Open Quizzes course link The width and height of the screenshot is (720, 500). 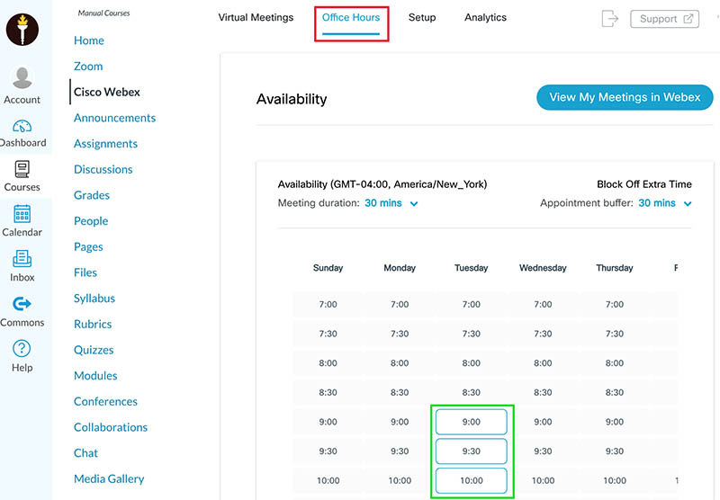click(94, 350)
